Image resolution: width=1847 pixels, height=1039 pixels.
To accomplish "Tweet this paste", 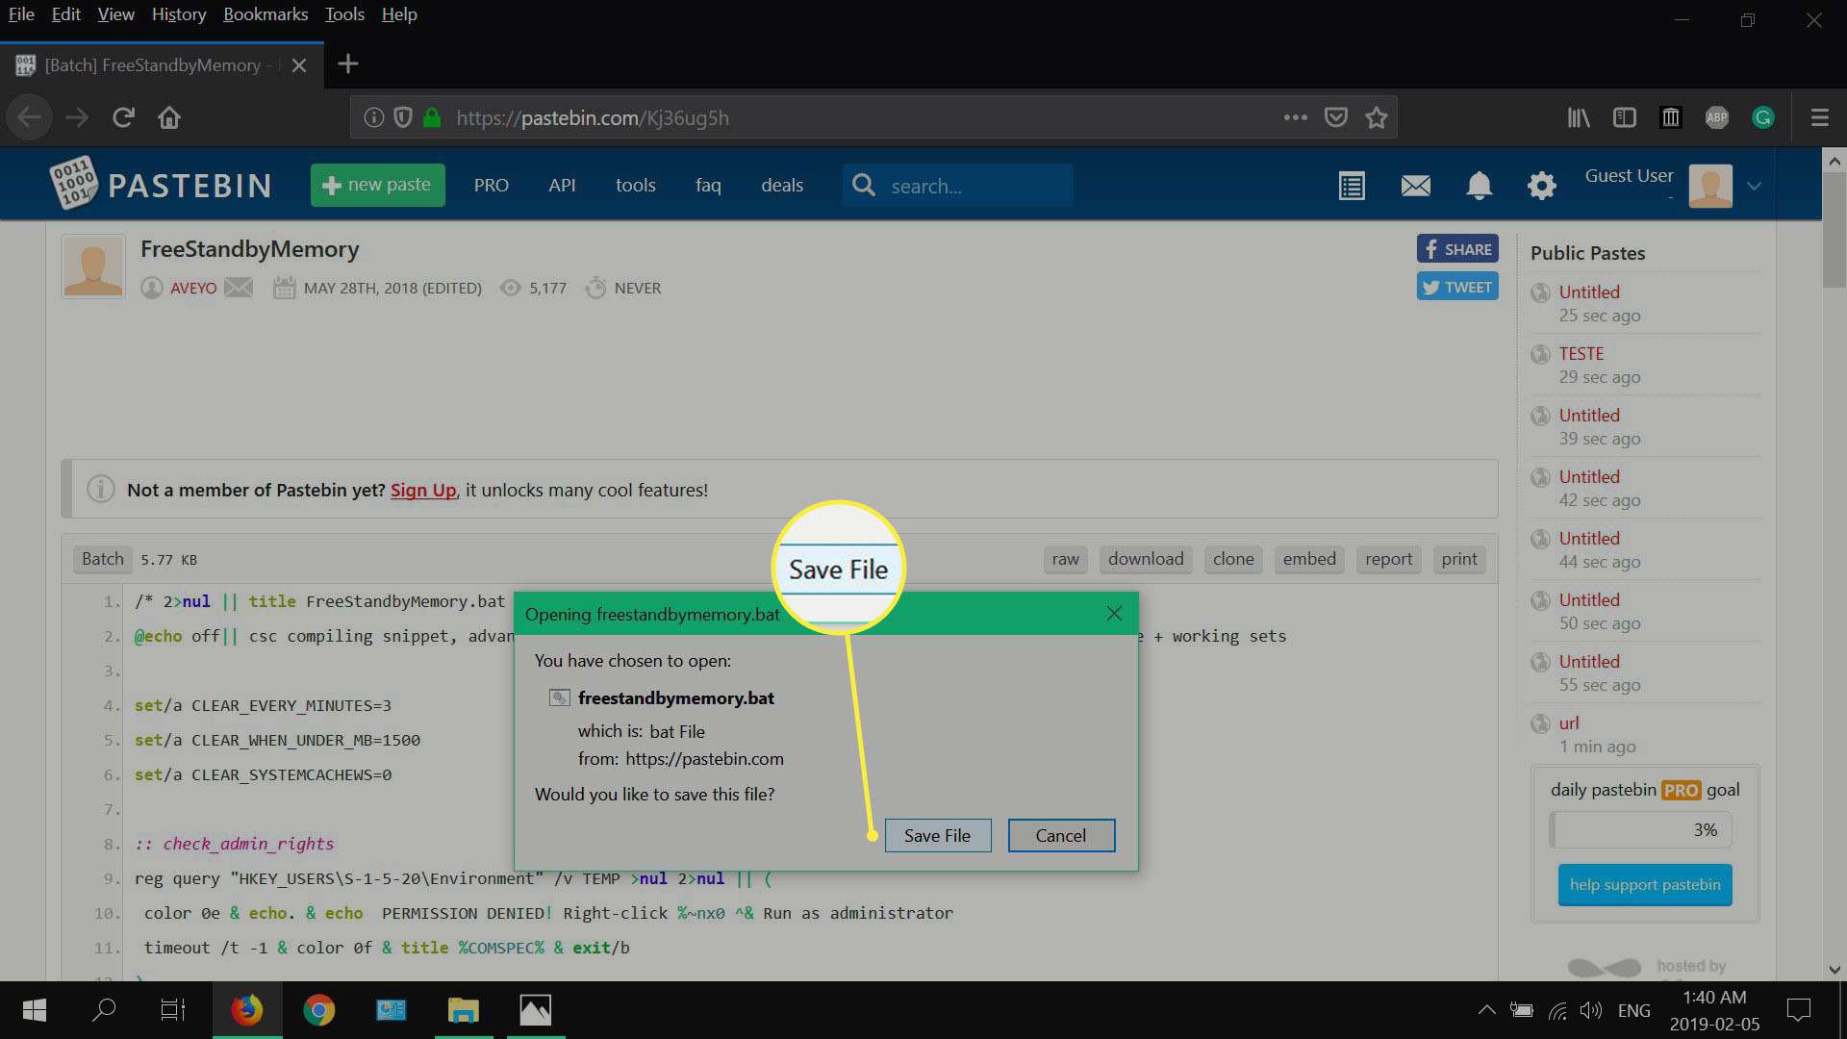I will coord(1457,287).
